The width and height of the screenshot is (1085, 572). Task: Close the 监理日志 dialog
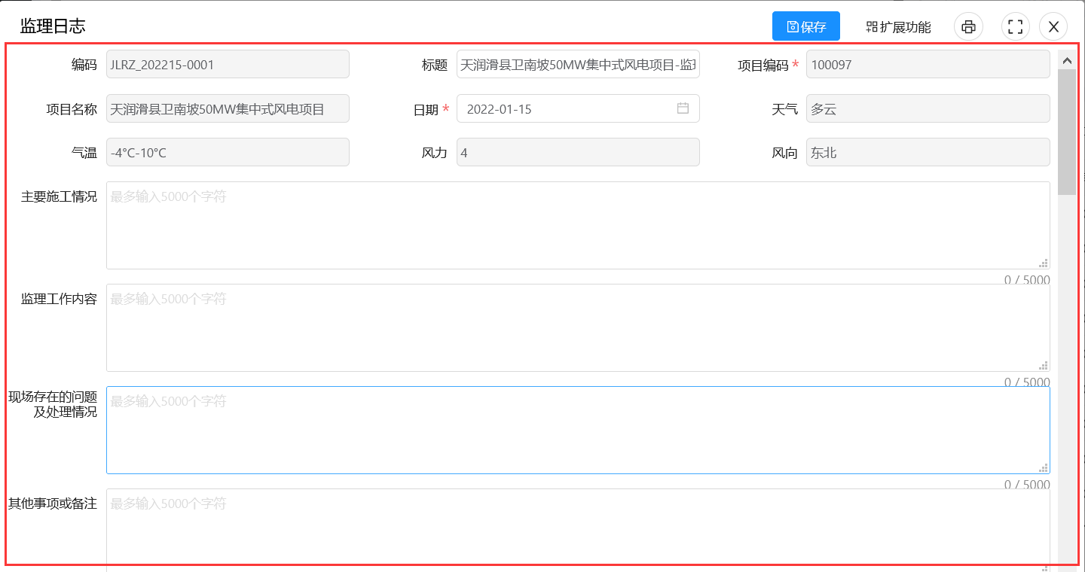click(x=1053, y=26)
